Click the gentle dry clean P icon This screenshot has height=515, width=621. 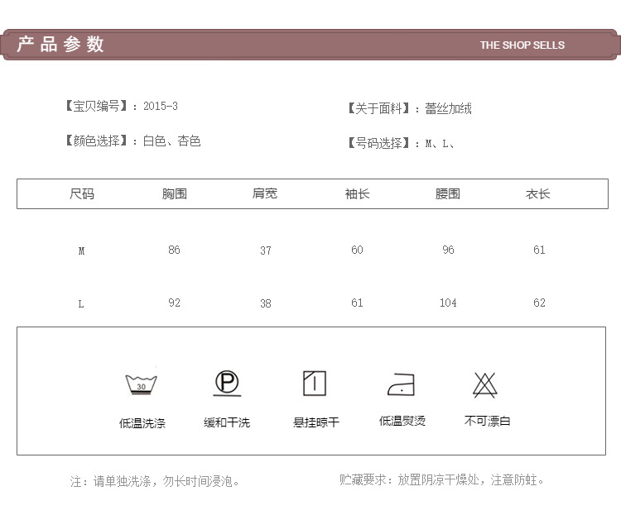tap(227, 384)
